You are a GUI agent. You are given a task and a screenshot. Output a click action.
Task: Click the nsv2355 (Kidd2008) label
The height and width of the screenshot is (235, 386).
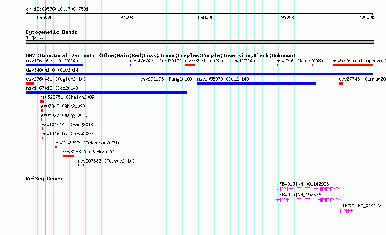pyautogui.click(x=300, y=61)
